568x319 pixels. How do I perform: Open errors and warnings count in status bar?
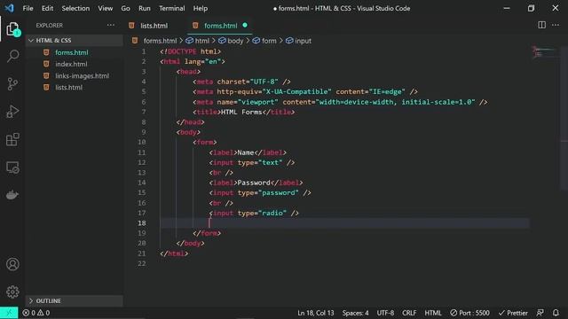(x=35, y=313)
